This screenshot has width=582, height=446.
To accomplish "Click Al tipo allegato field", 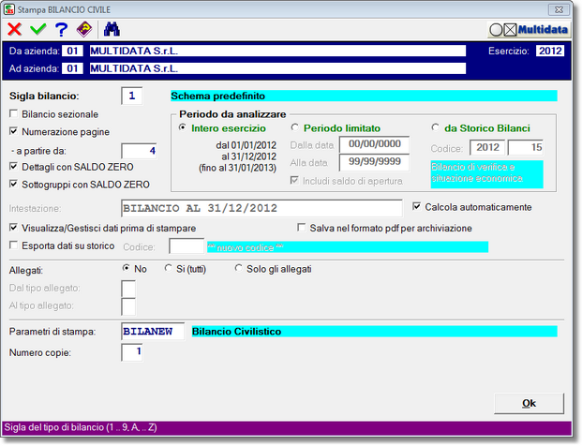I will pos(128,306).
